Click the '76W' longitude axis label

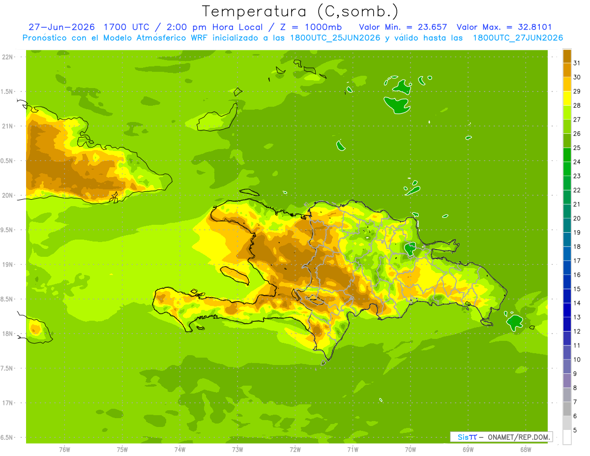[x=64, y=449]
